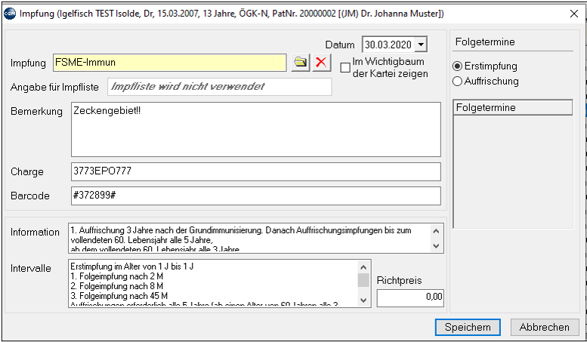Select the Erstimpfung radio button

(x=457, y=66)
